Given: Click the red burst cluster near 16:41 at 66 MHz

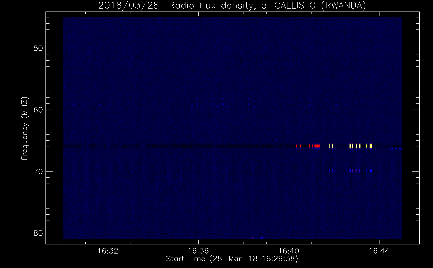Looking at the screenshot, I should [x=317, y=146].
